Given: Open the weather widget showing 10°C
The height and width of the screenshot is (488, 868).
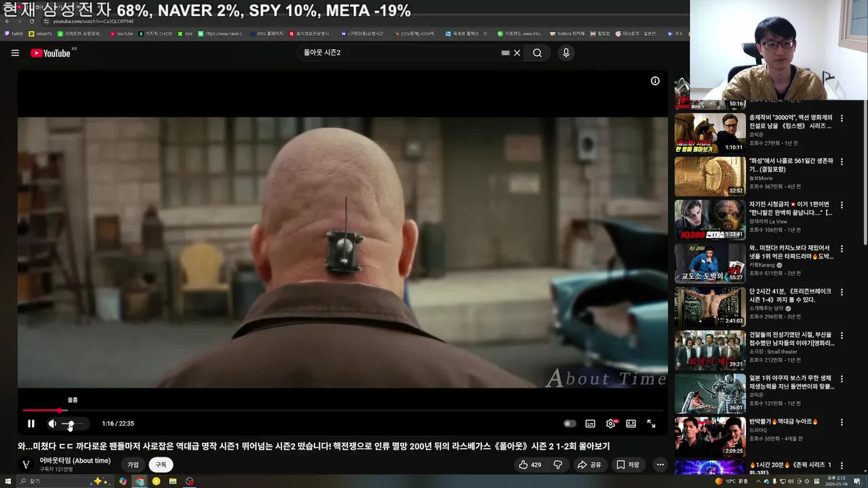Looking at the screenshot, I should click(731, 481).
